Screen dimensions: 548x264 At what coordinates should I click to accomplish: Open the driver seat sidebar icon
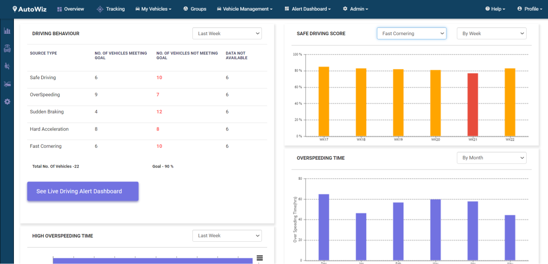[x=7, y=66]
